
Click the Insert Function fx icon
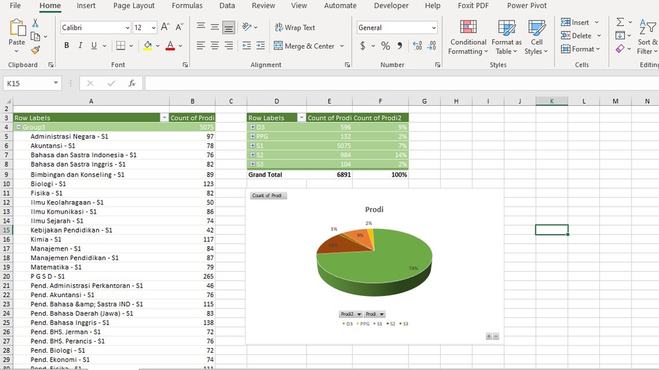coord(132,83)
